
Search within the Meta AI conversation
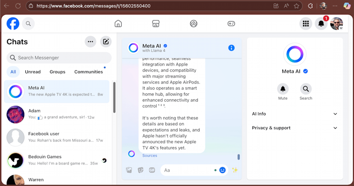pos(306,88)
